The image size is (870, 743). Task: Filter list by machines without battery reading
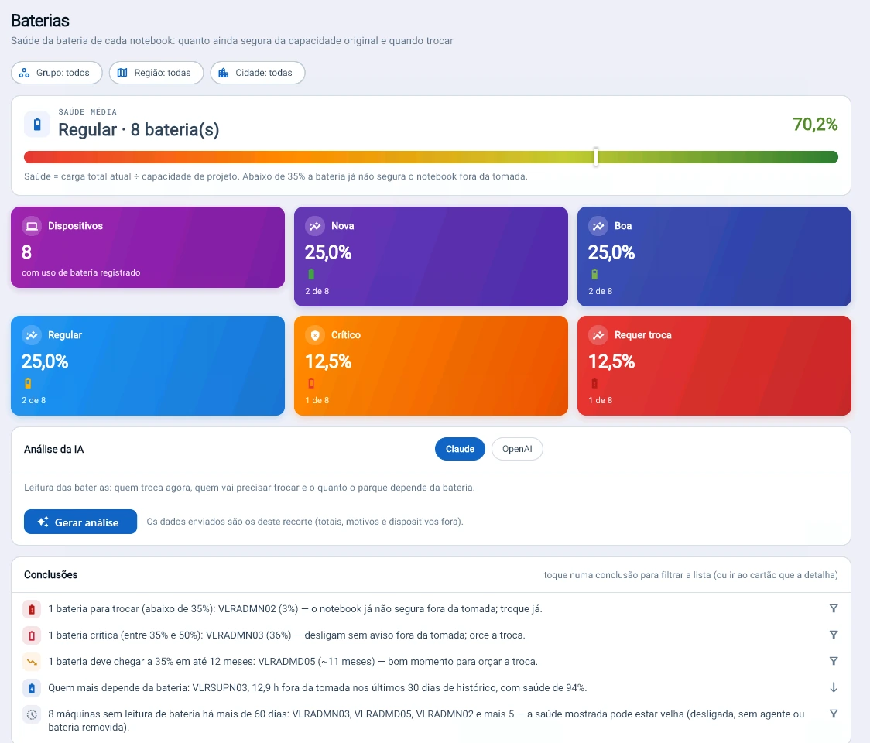pos(834,714)
